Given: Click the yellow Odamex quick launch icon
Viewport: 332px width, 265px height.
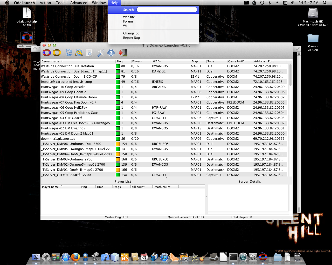Looking at the screenshot, I should click(57, 53).
